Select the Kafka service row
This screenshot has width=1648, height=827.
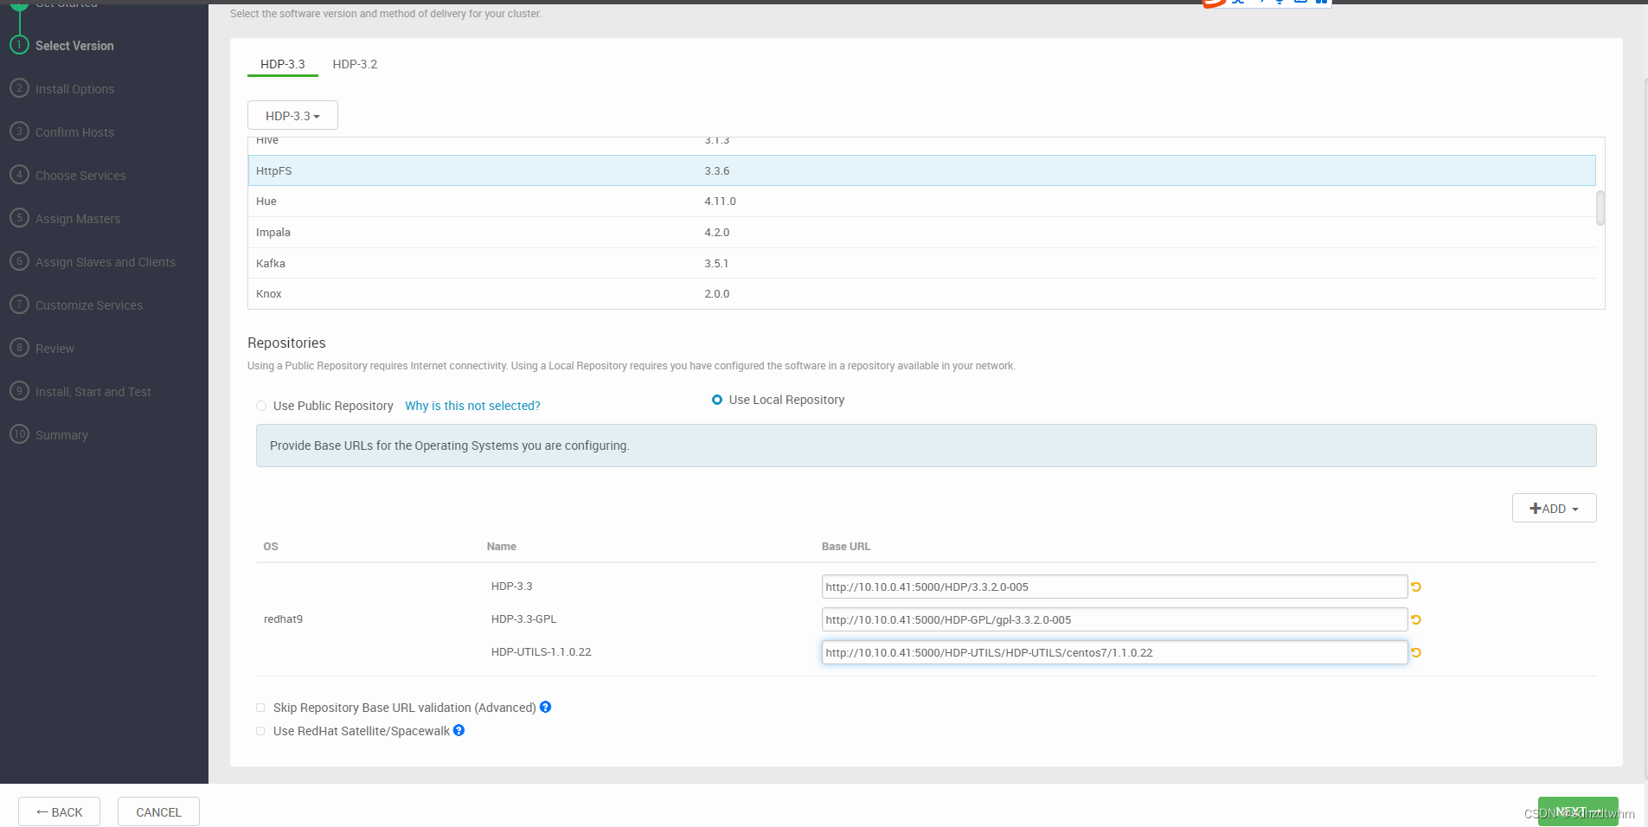coord(921,263)
